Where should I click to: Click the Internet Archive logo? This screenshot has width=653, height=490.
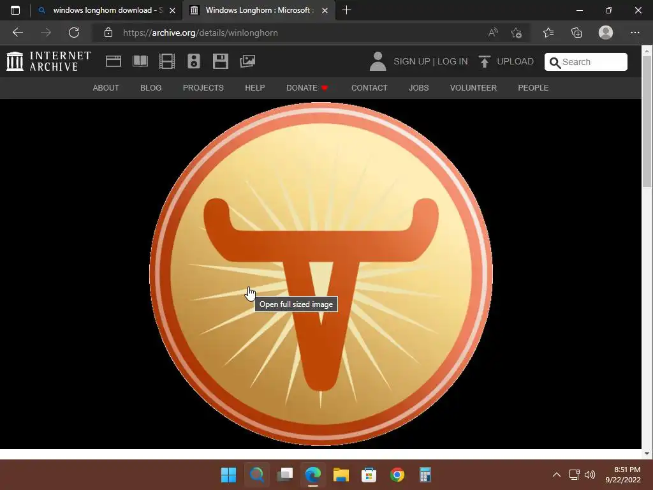coord(48,61)
